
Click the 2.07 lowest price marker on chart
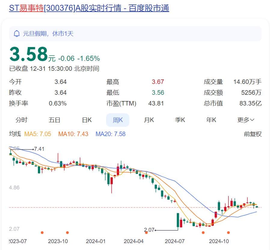(149, 230)
